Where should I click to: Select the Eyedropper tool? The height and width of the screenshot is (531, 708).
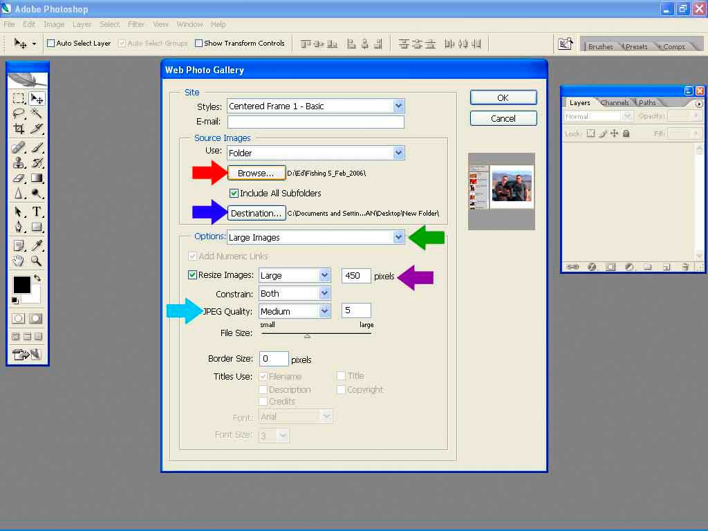coord(37,245)
